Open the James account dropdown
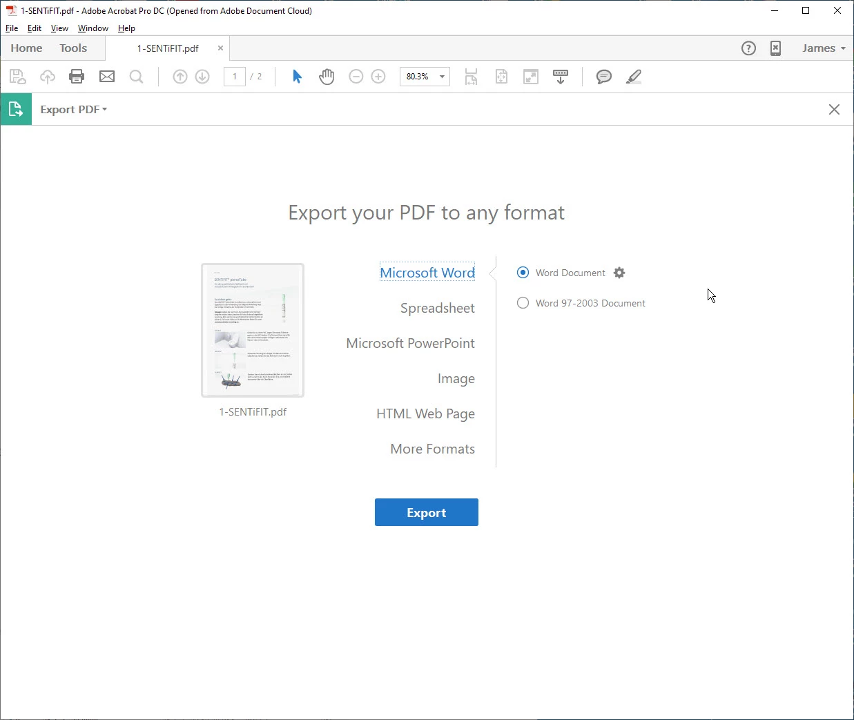 point(824,48)
